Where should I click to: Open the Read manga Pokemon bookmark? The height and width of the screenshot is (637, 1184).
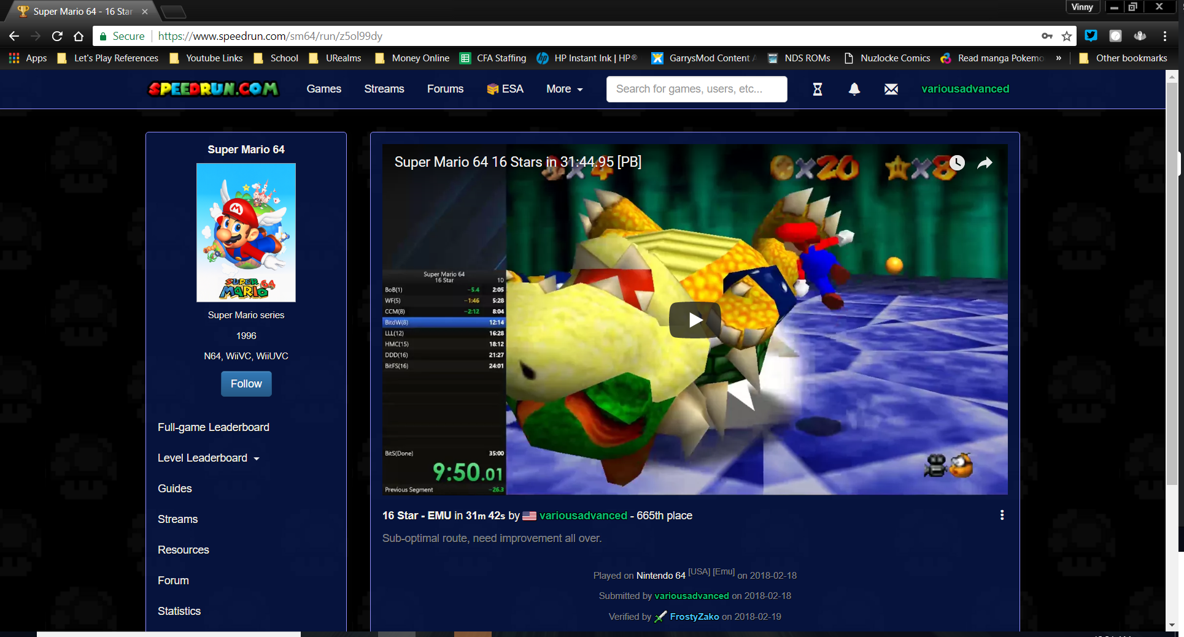tap(992, 58)
